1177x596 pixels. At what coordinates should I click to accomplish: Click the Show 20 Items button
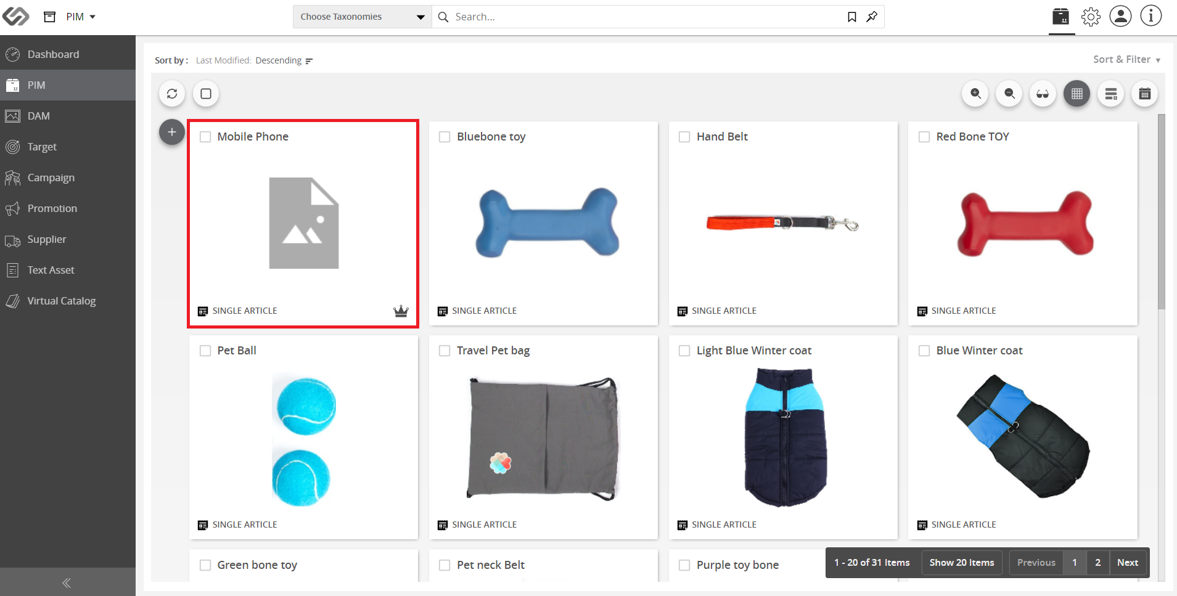pyautogui.click(x=962, y=562)
